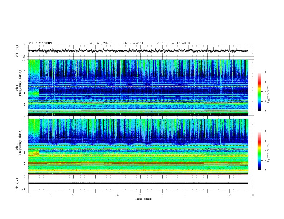
Task: Click the time axis tick label "8"
Action: [x=207, y=195]
